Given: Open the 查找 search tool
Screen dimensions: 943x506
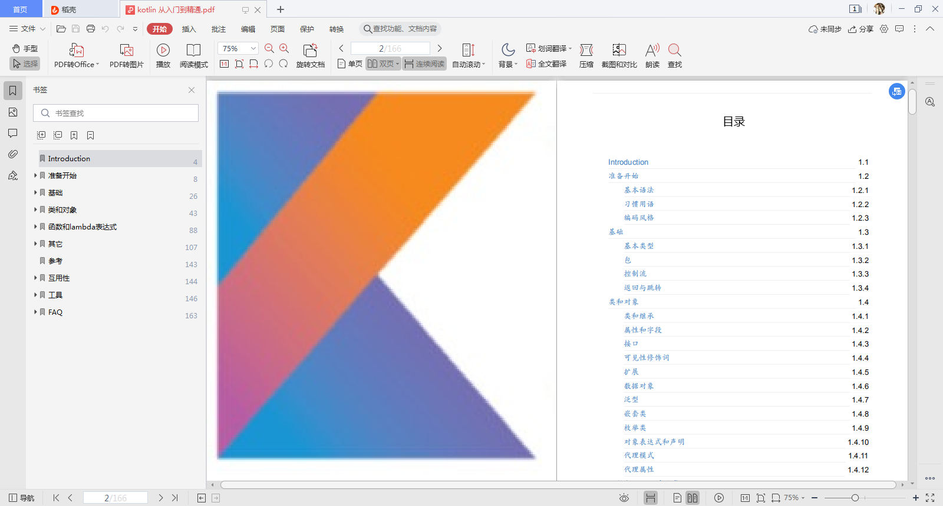Looking at the screenshot, I should click(675, 56).
